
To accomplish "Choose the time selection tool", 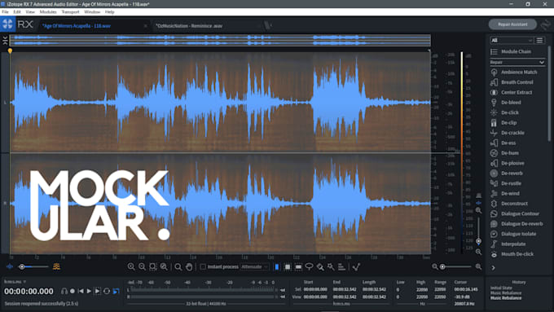I will 277,266.
